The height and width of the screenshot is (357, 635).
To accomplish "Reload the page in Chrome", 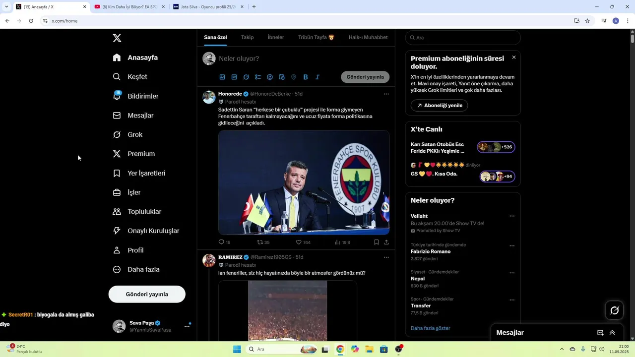I will pyautogui.click(x=31, y=21).
